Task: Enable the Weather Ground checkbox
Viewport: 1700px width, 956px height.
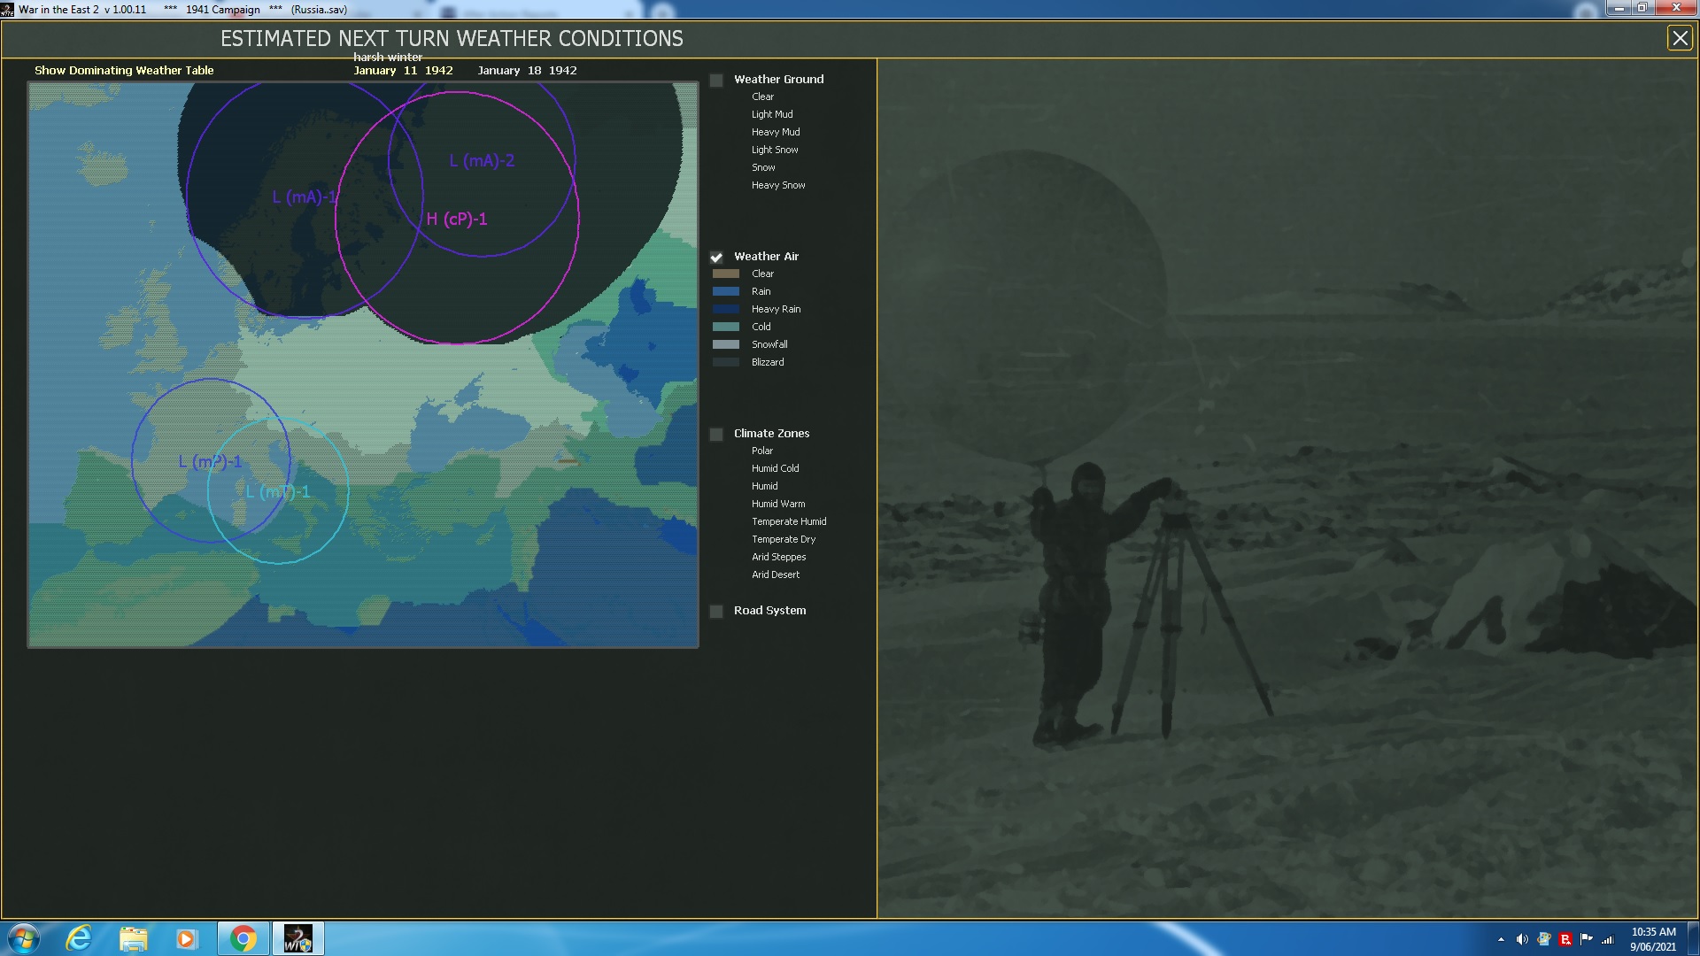Action: pos(716,80)
